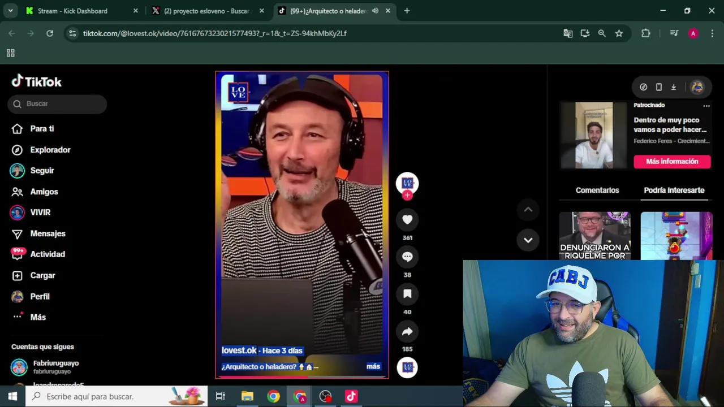Switch to the X 'proyecto esloveno' tab
Screen dimensions: 724x407
pos(206,11)
